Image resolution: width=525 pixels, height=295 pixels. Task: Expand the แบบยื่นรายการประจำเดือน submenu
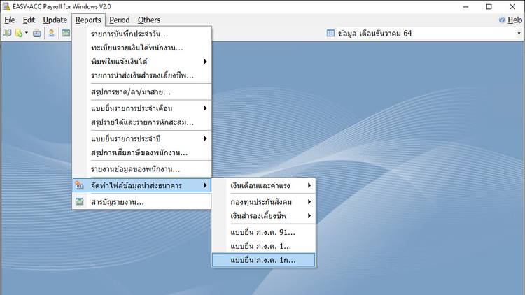pos(142,108)
